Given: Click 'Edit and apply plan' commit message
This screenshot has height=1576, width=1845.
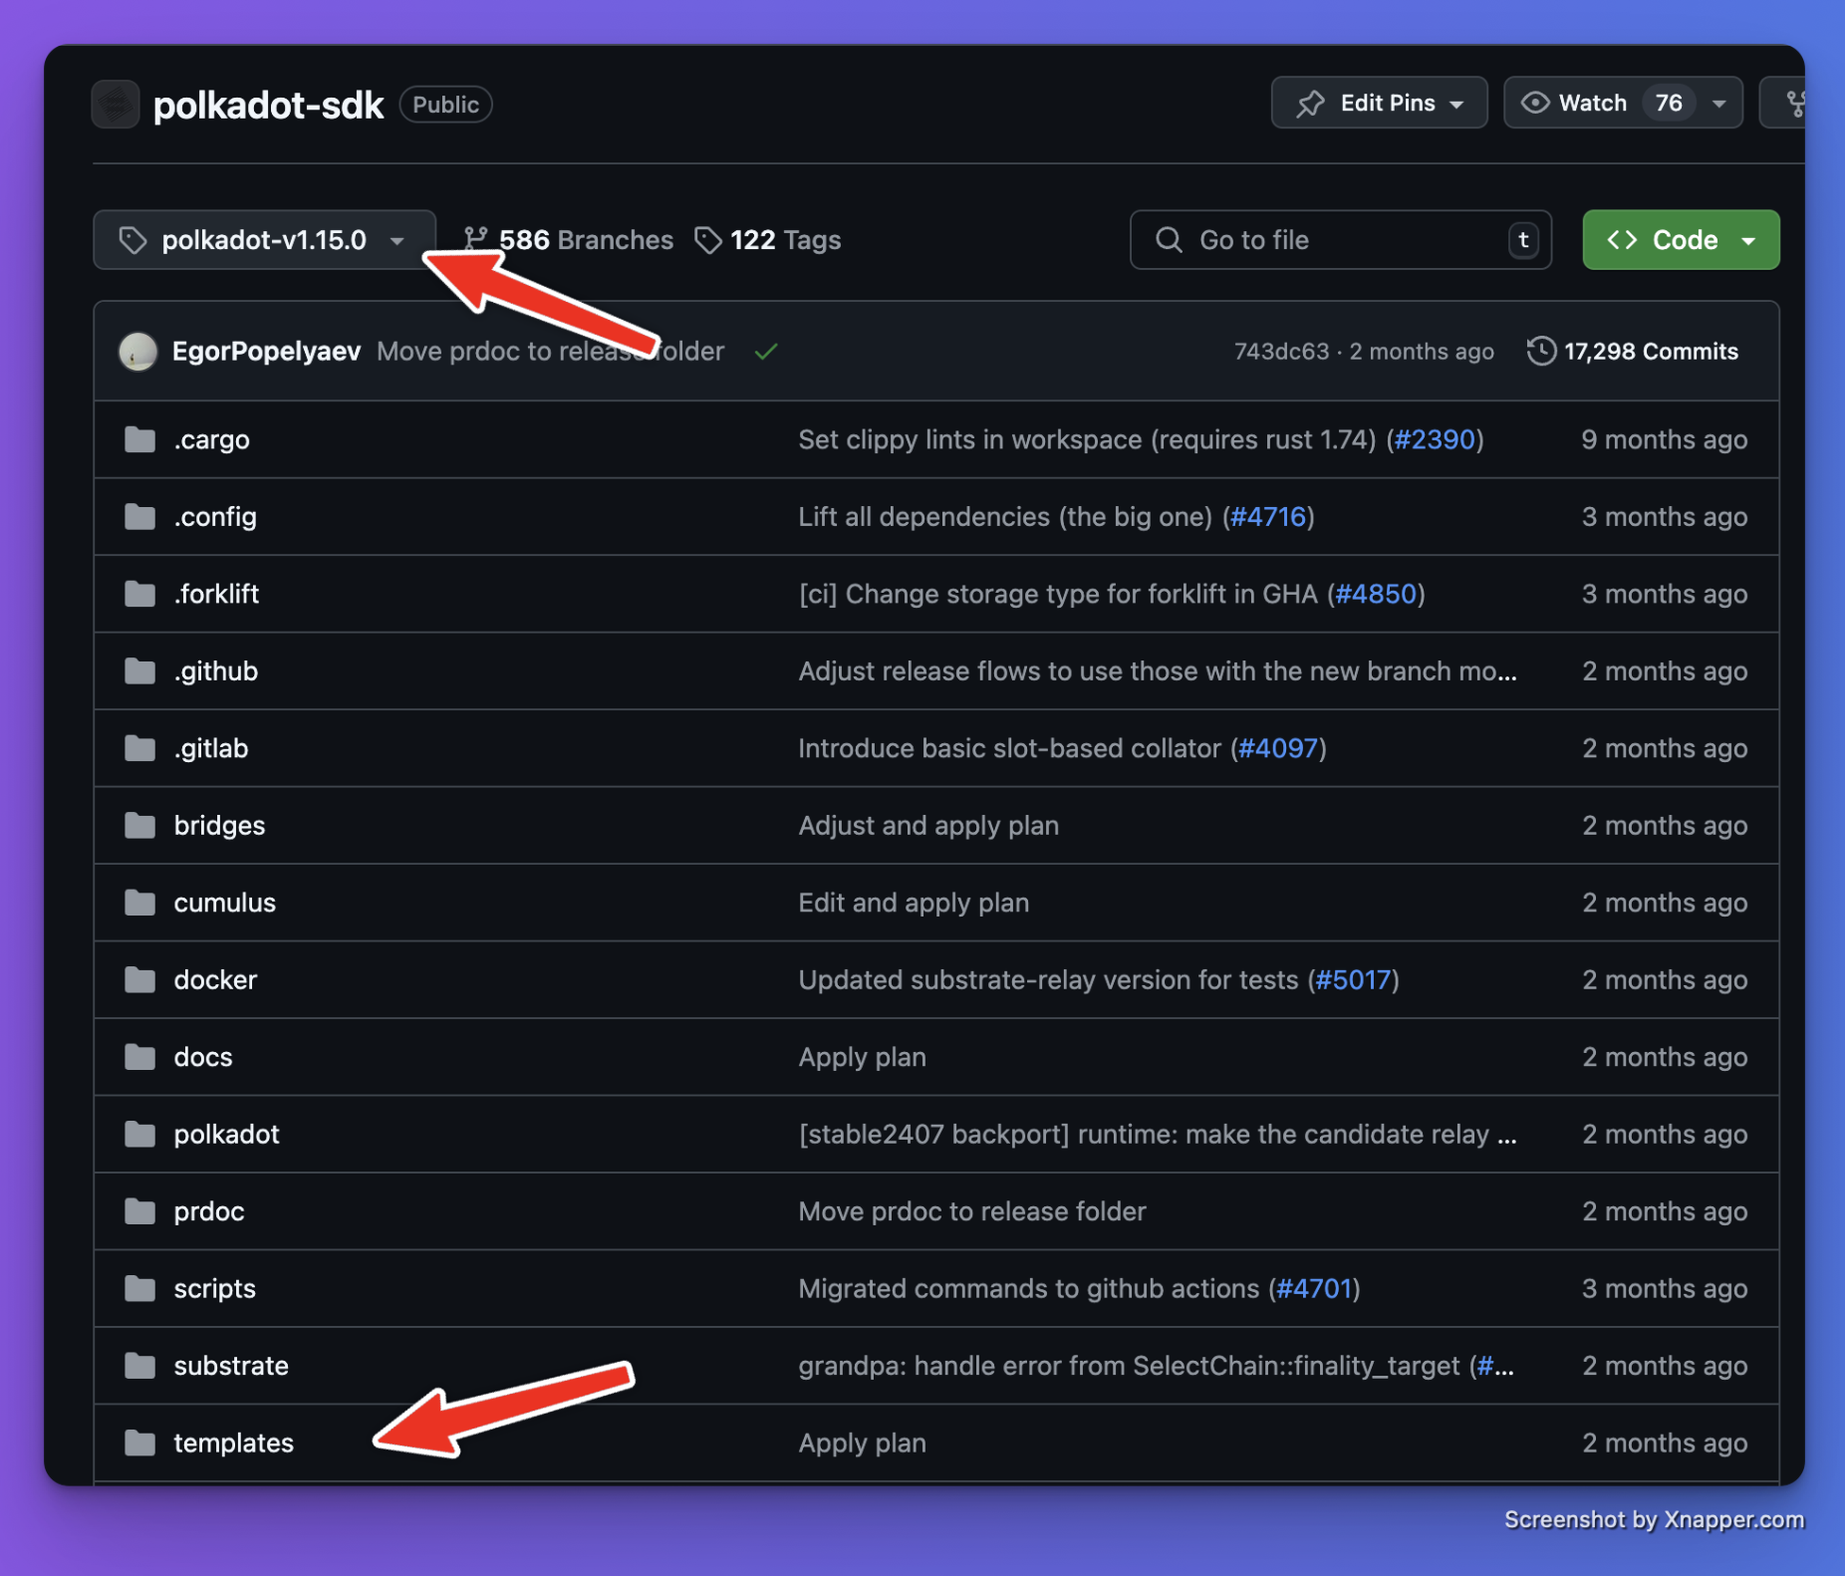Looking at the screenshot, I should (914, 903).
